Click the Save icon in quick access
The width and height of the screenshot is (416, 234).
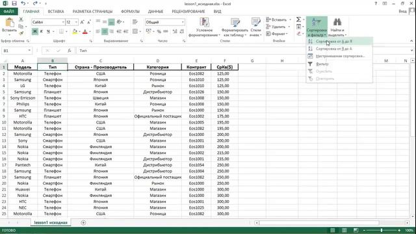pyautogui.click(x=14, y=3)
